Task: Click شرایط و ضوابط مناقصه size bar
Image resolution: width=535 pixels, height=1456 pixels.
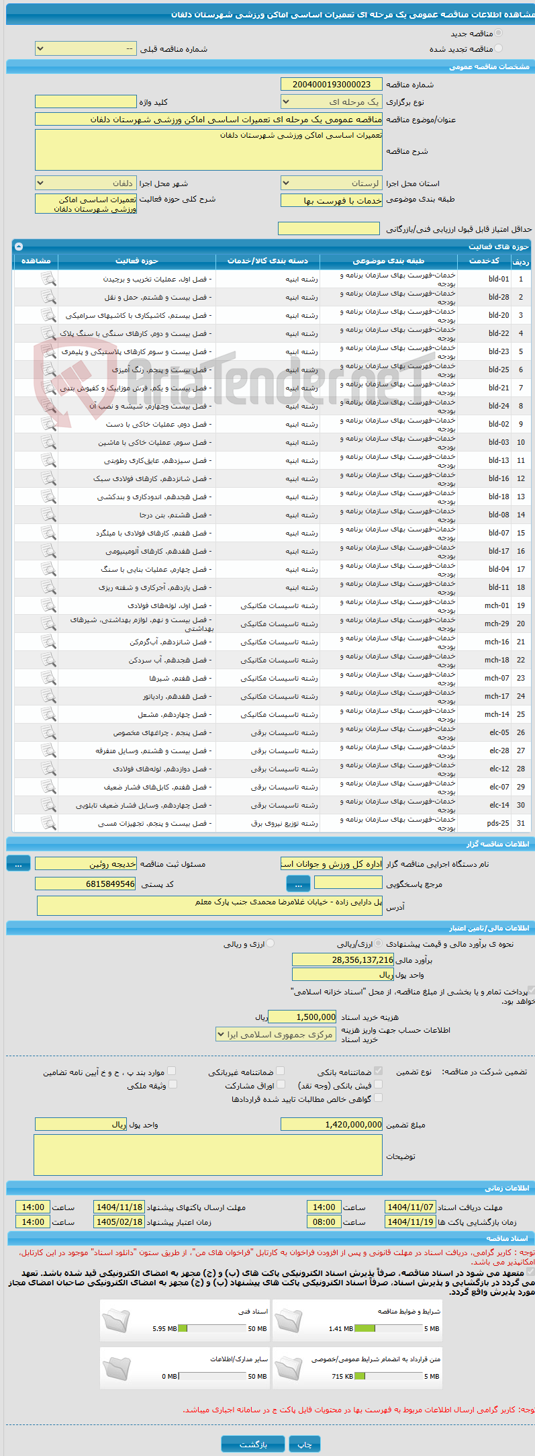Action: pos(388,1328)
